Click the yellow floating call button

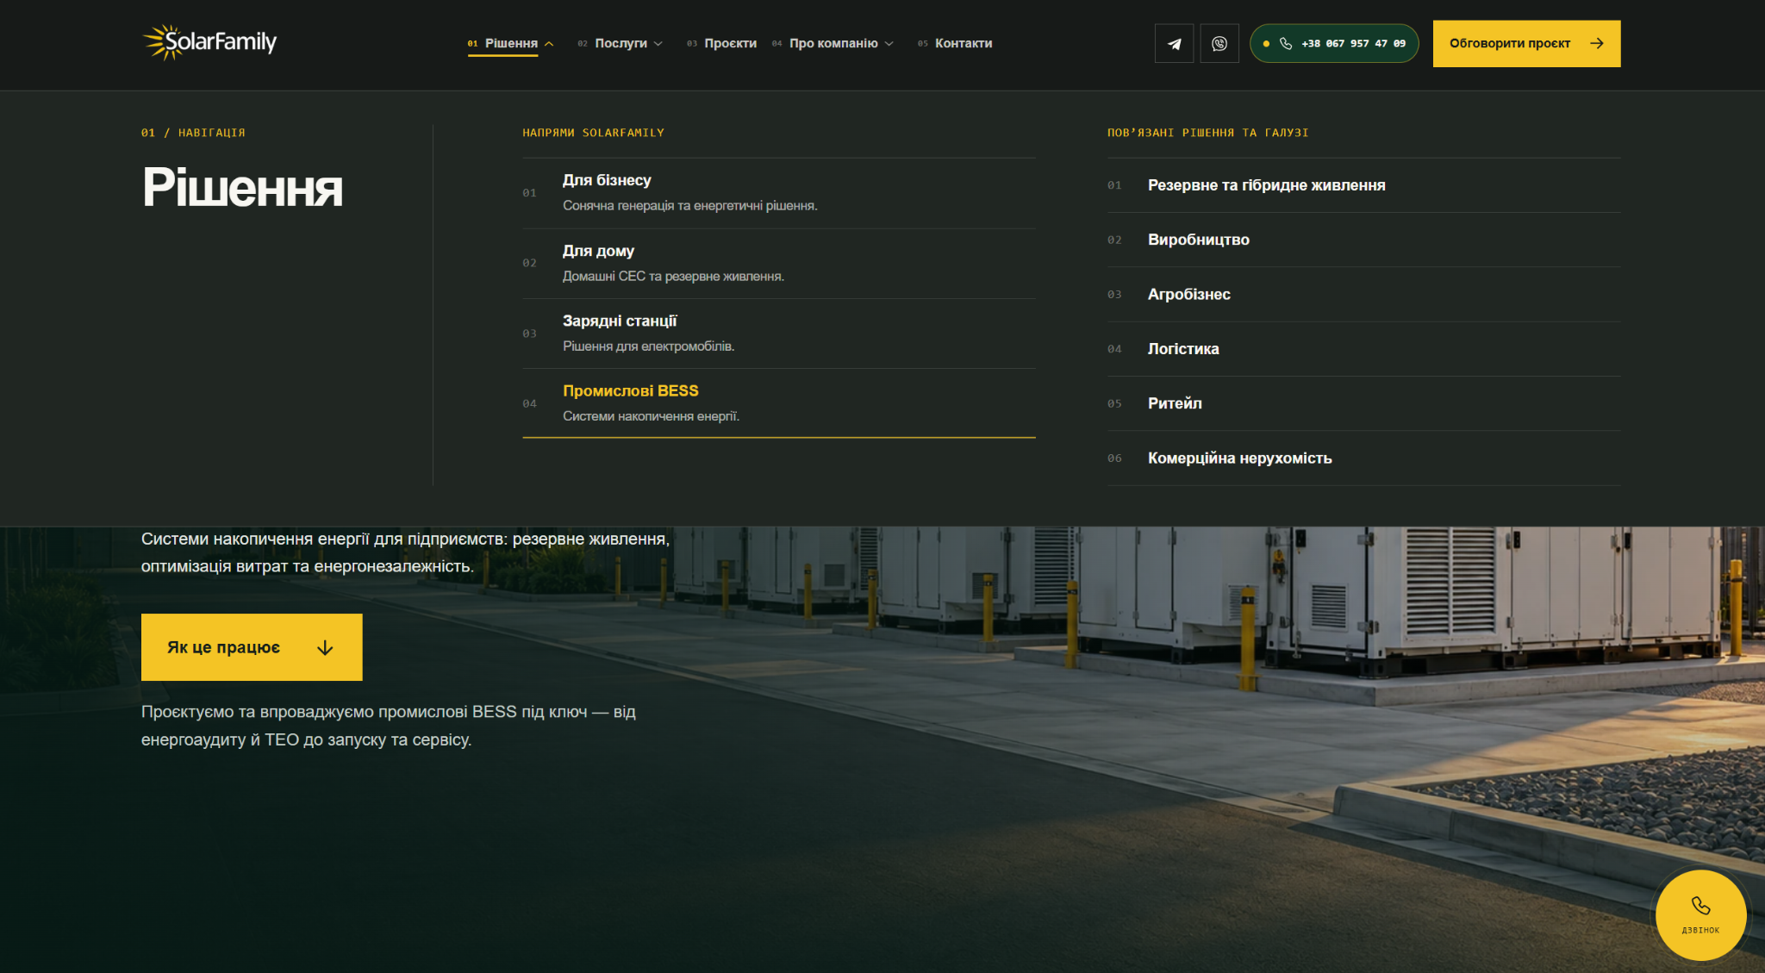[x=1700, y=915]
